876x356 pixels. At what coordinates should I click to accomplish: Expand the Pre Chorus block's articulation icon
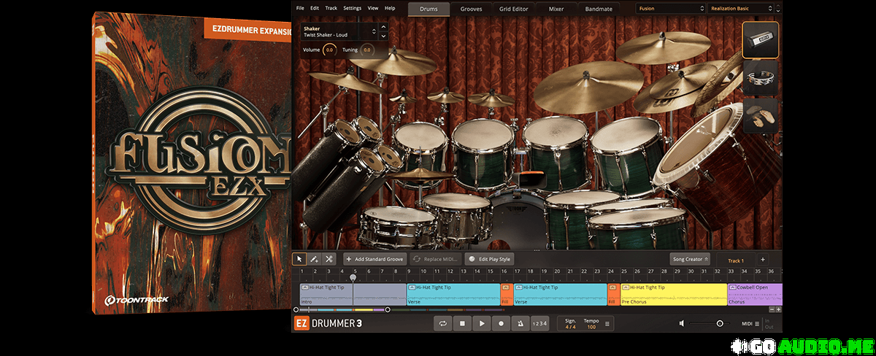(626, 287)
